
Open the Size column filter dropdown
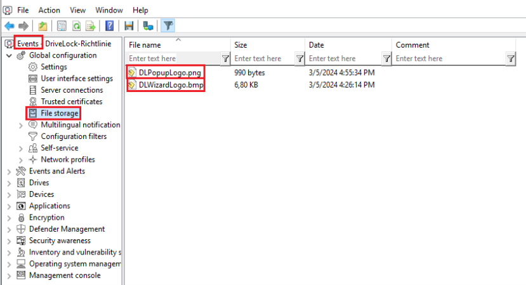(x=300, y=58)
